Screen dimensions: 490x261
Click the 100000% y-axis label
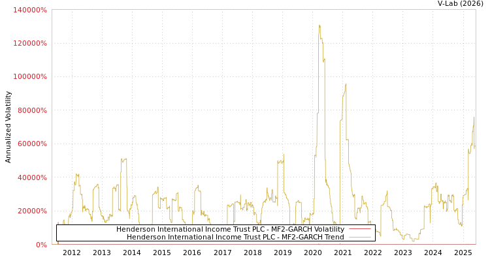click(30, 77)
